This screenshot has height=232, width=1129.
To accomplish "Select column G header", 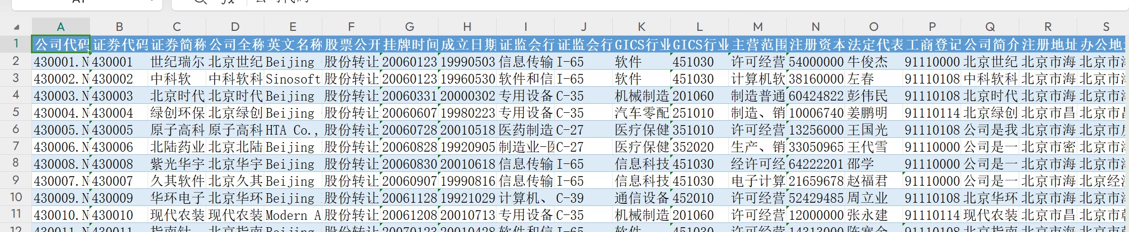I will coord(409,27).
